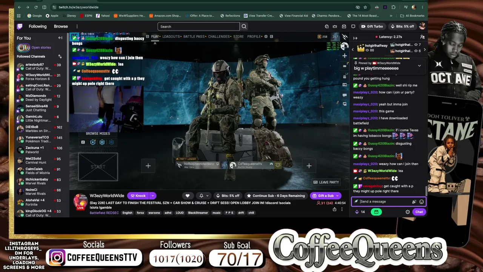The height and width of the screenshot is (272, 483).
Task: Click the search magnifier button
Action: coord(244,26)
